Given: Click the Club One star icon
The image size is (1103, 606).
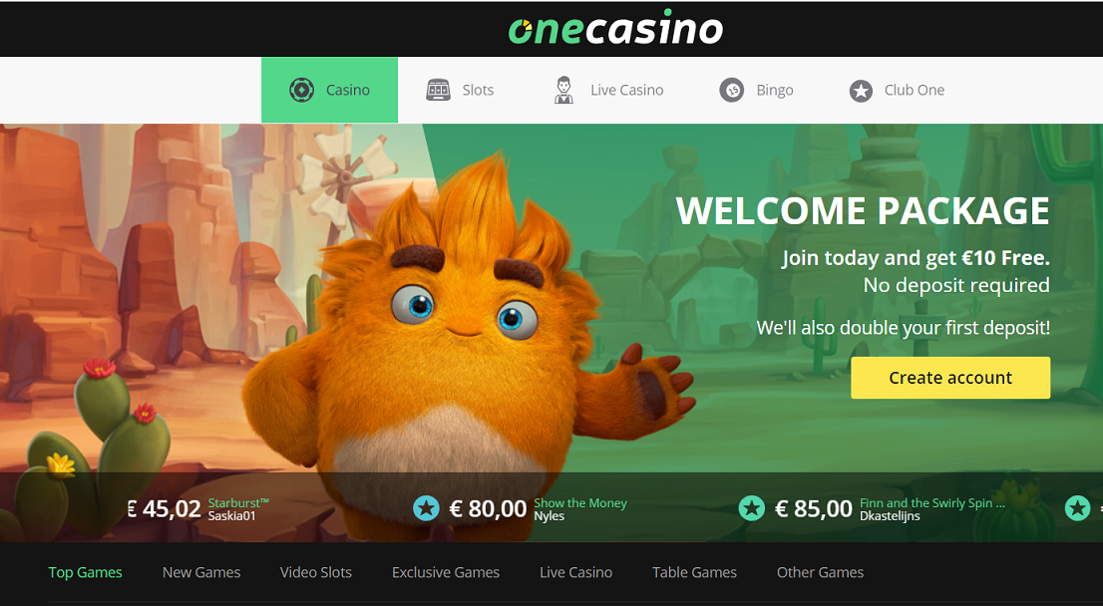Looking at the screenshot, I should pos(861,91).
